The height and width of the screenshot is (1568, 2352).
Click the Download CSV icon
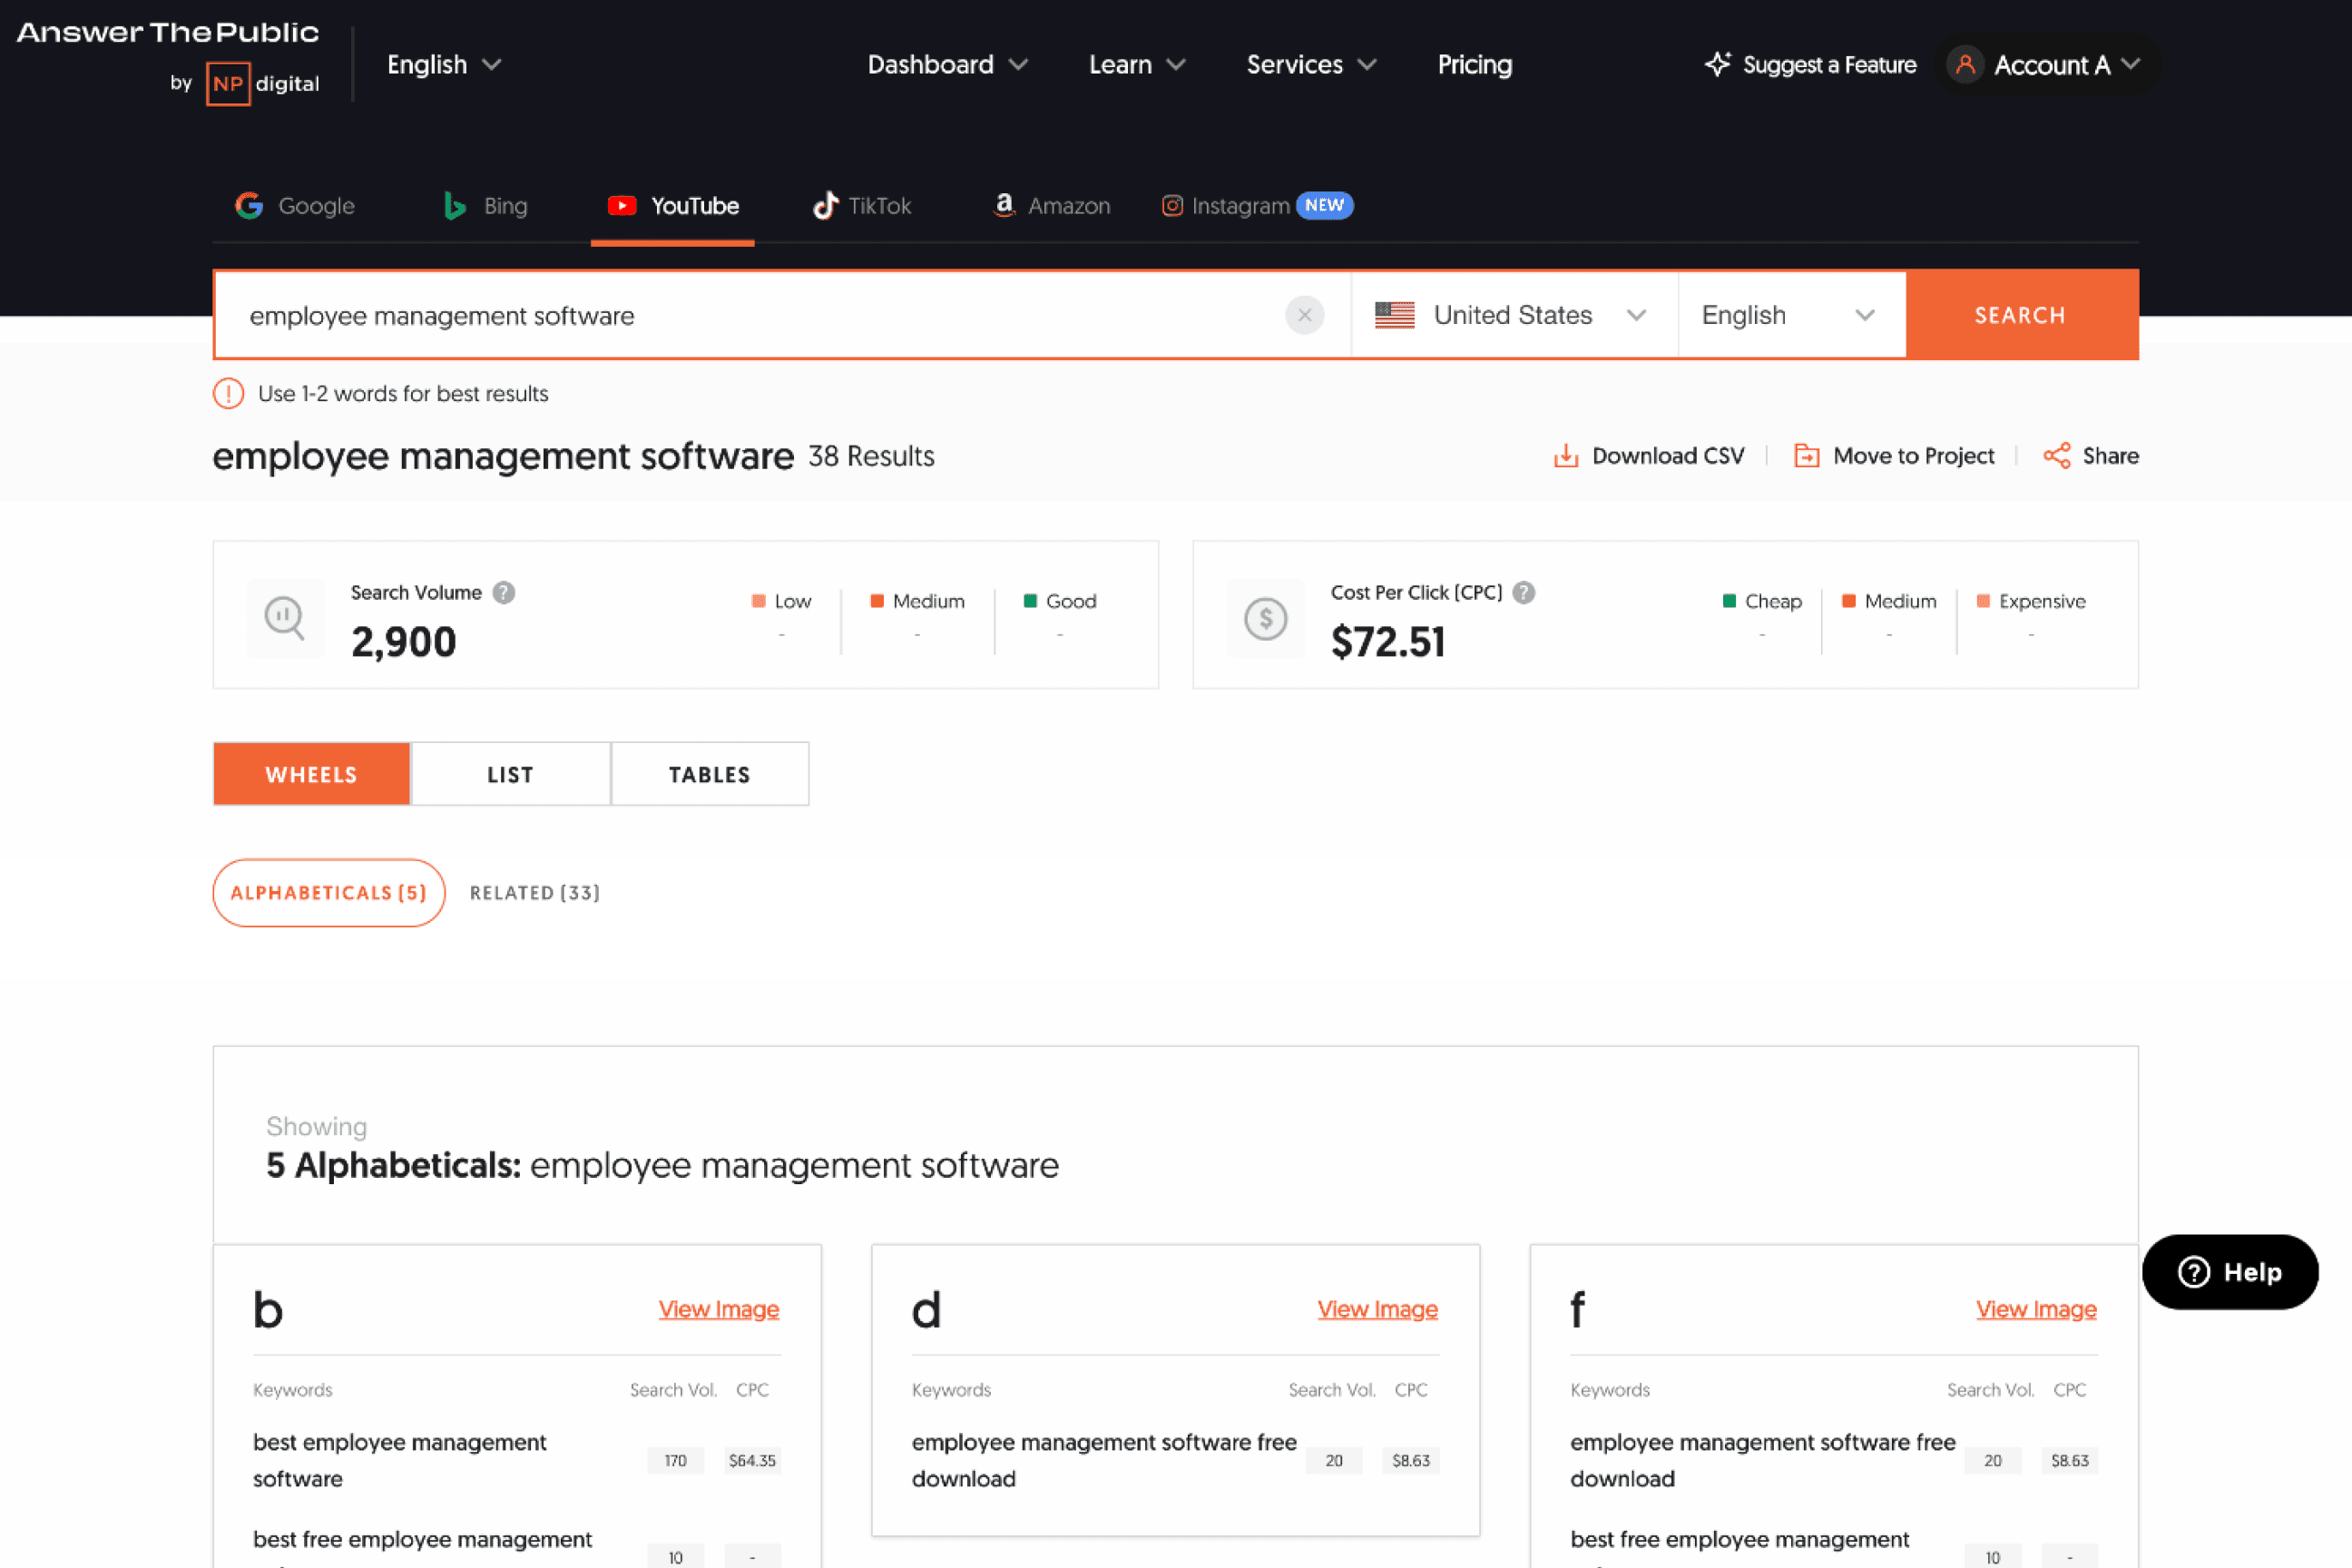click(x=1565, y=456)
